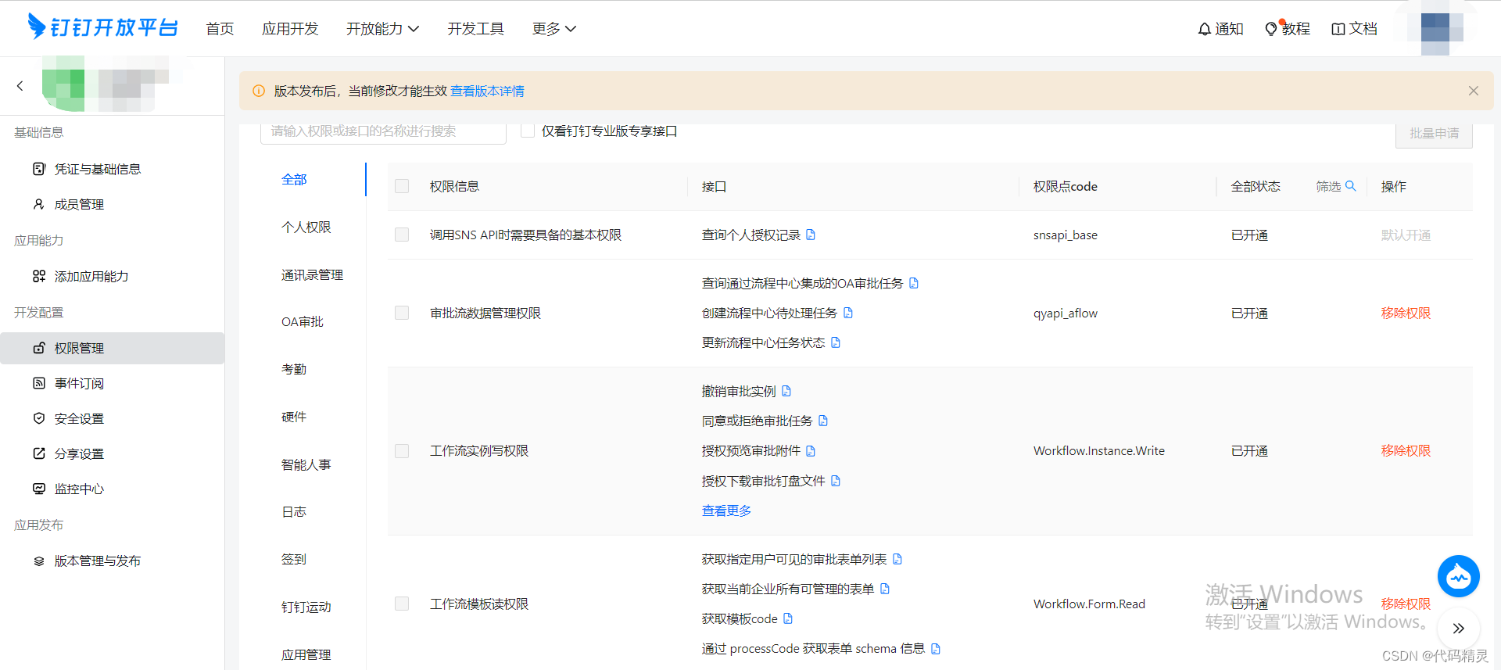Open doc icon beside 授权下载审批钉盘文件

tap(836, 481)
